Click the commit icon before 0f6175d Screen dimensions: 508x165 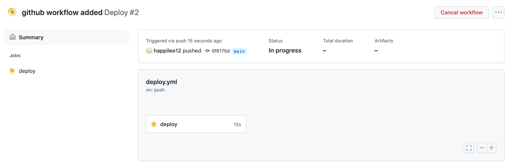208,51
